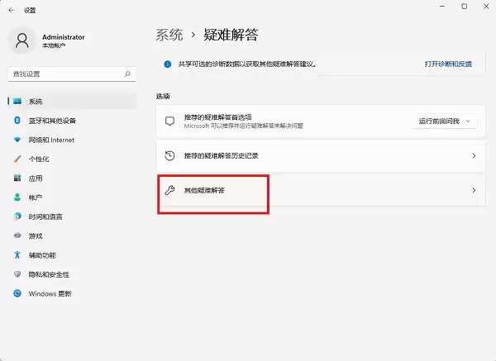The width and height of the screenshot is (496, 361).
Task: Open the Administrator user avatar
Action: point(22,40)
